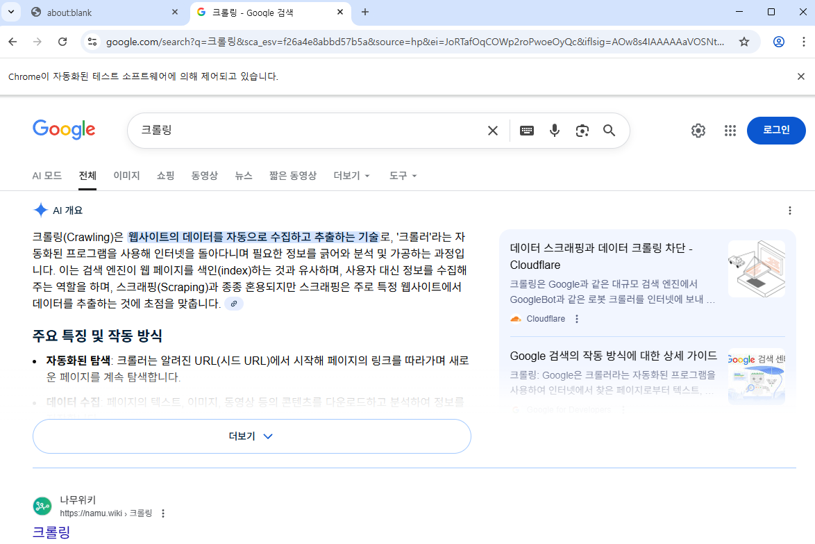View site information in address bar

point(92,42)
